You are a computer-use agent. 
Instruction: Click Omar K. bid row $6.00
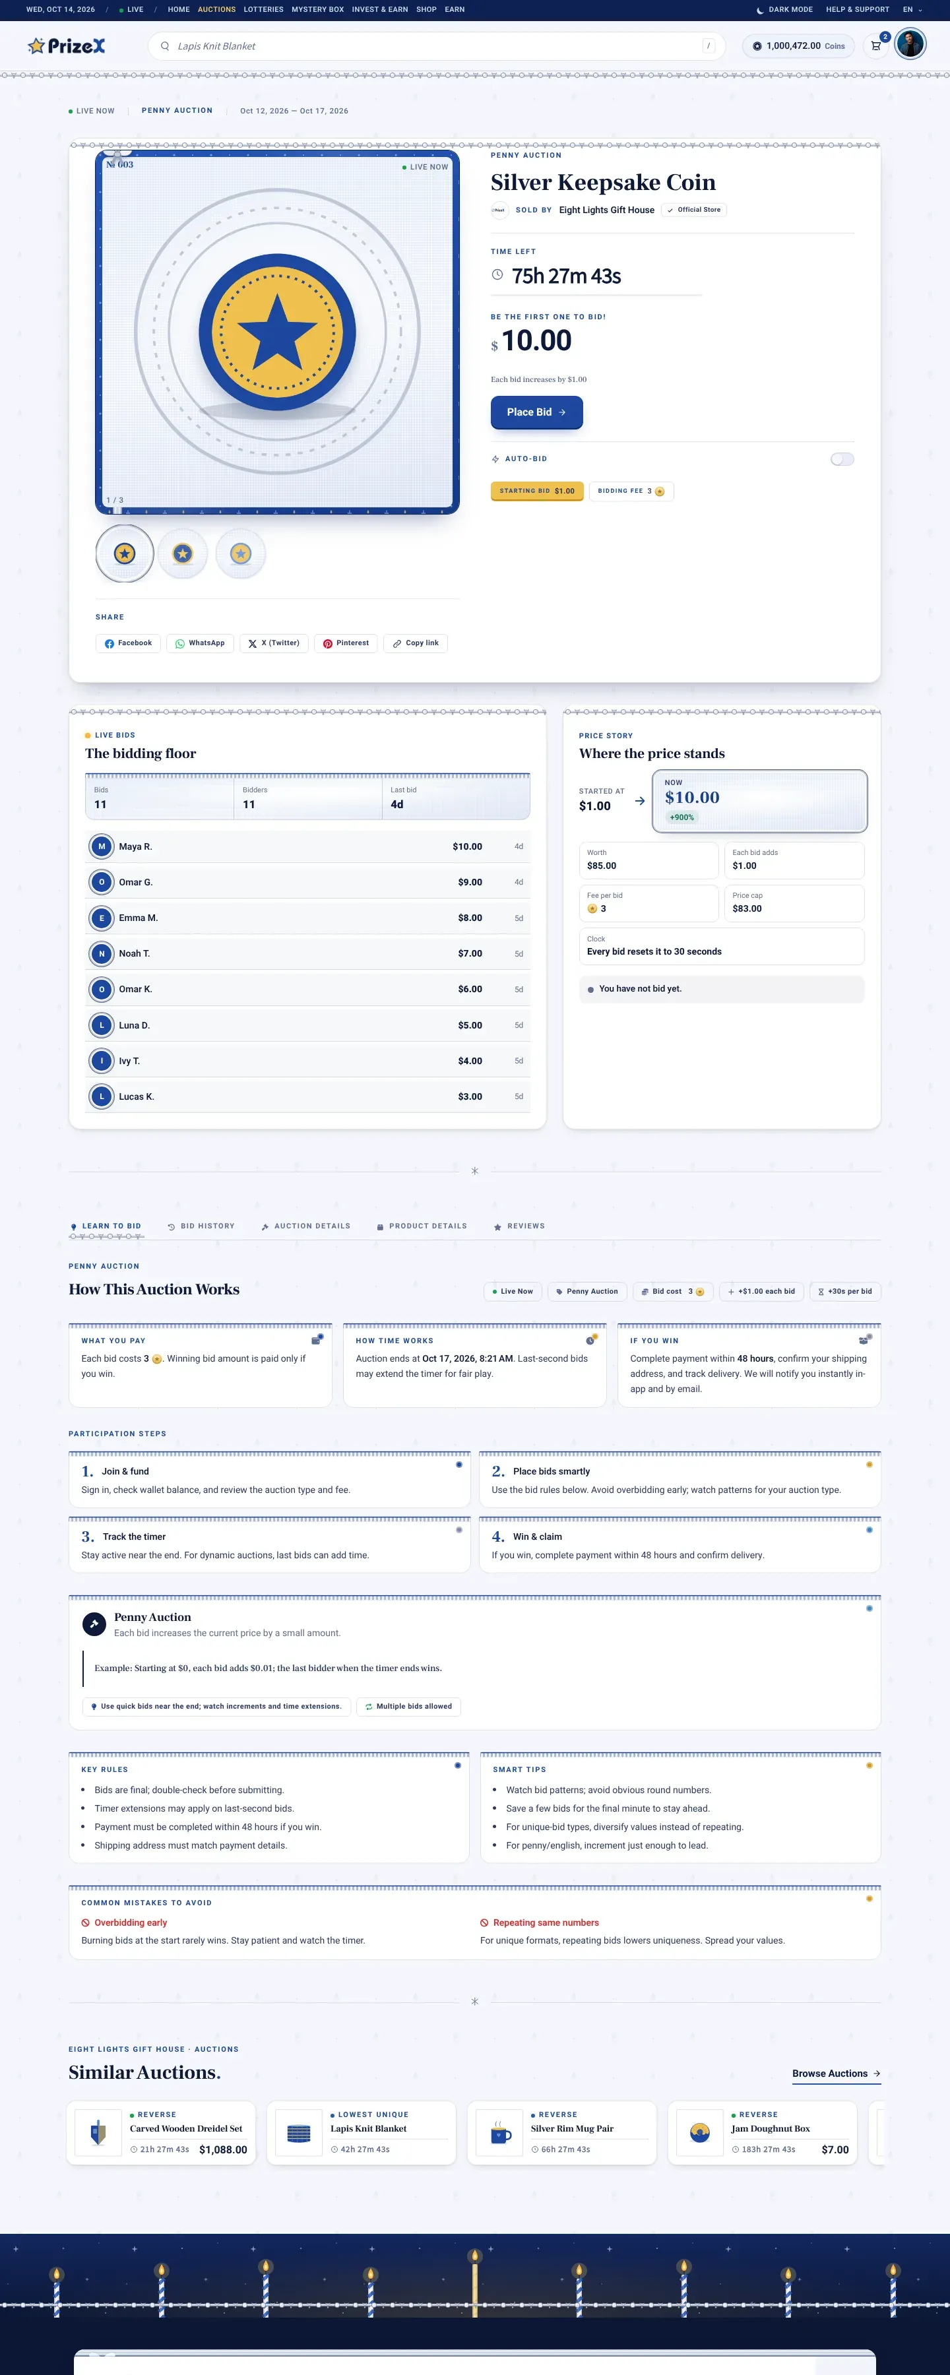click(307, 990)
